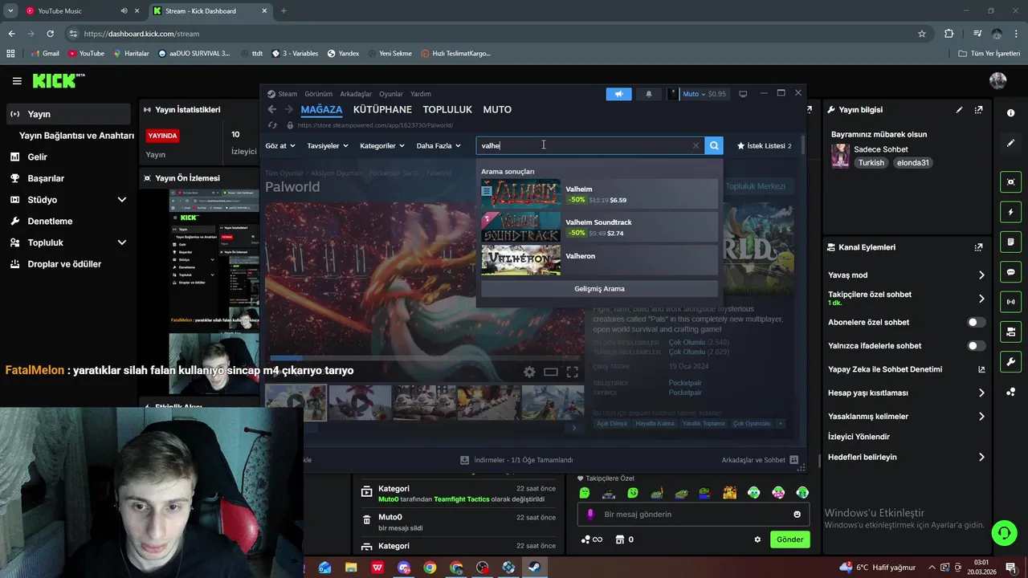Viewport: 1028px width, 578px height.
Task: Expand Yasaklanmış kelimeler
Action: tap(981, 417)
